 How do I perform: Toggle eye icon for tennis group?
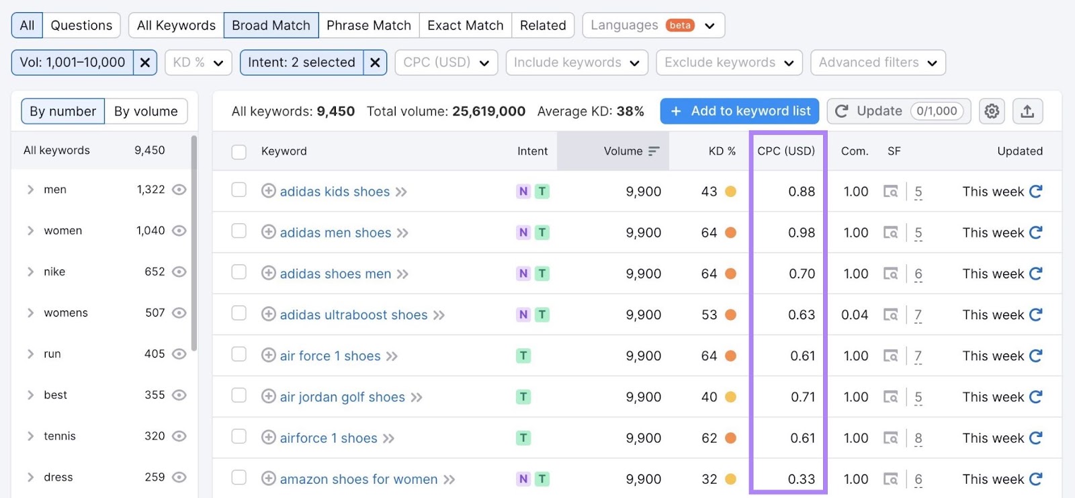pos(179,435)
